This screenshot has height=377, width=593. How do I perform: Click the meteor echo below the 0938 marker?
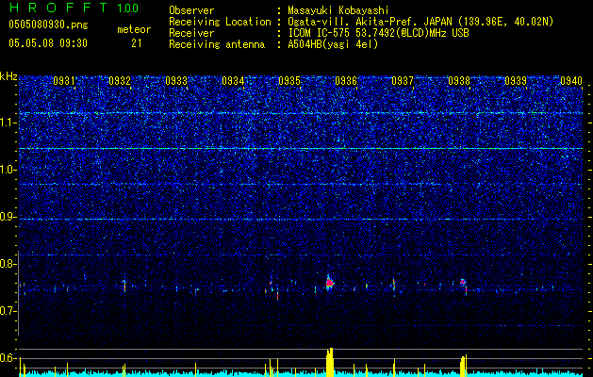pos(463,283)
